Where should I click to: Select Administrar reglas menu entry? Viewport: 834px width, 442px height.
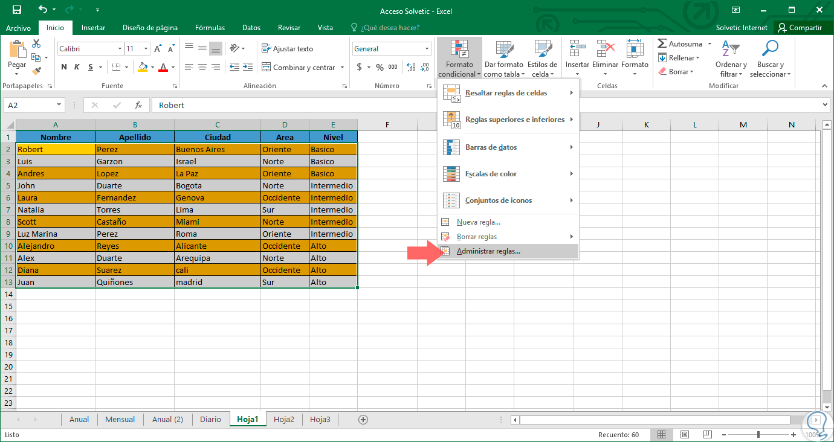coord(488,251)
